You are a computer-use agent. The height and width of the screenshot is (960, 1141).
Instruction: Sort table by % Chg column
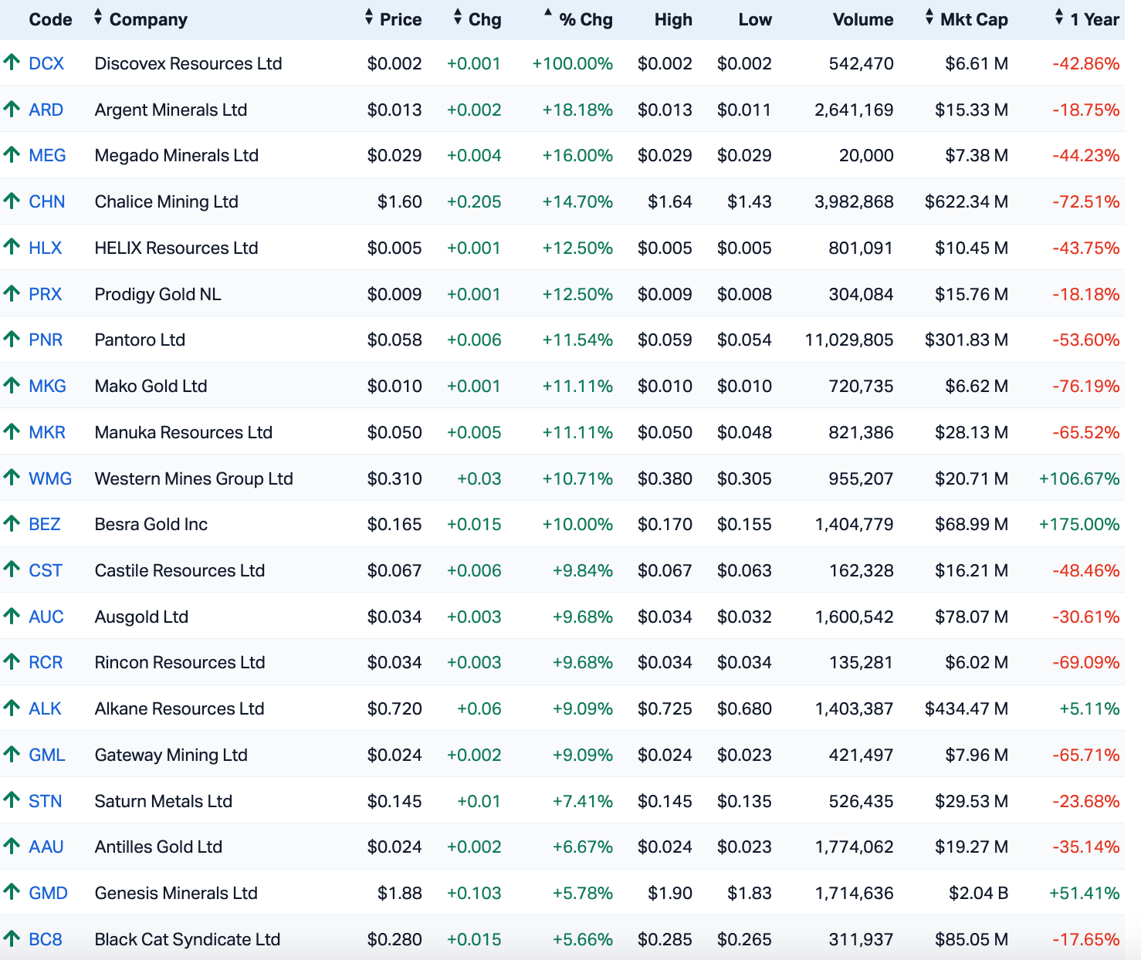click(578, 19)
